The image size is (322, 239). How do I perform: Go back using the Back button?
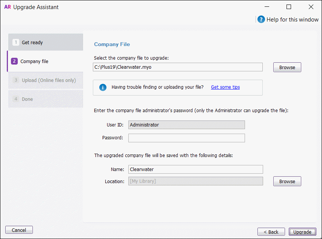point(271,231)
